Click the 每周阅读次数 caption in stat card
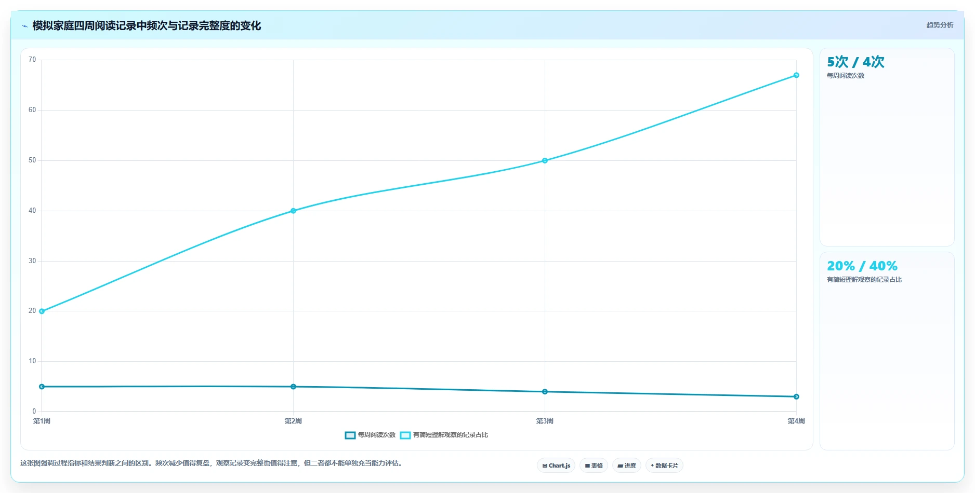This screenshot has width=975, height=493. coord(846,76)
